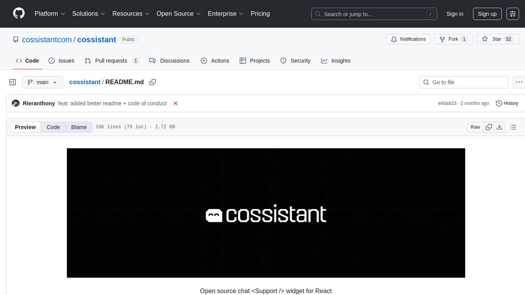
Task: Expand the Open Source menu
Action: [x=179, y=14]
